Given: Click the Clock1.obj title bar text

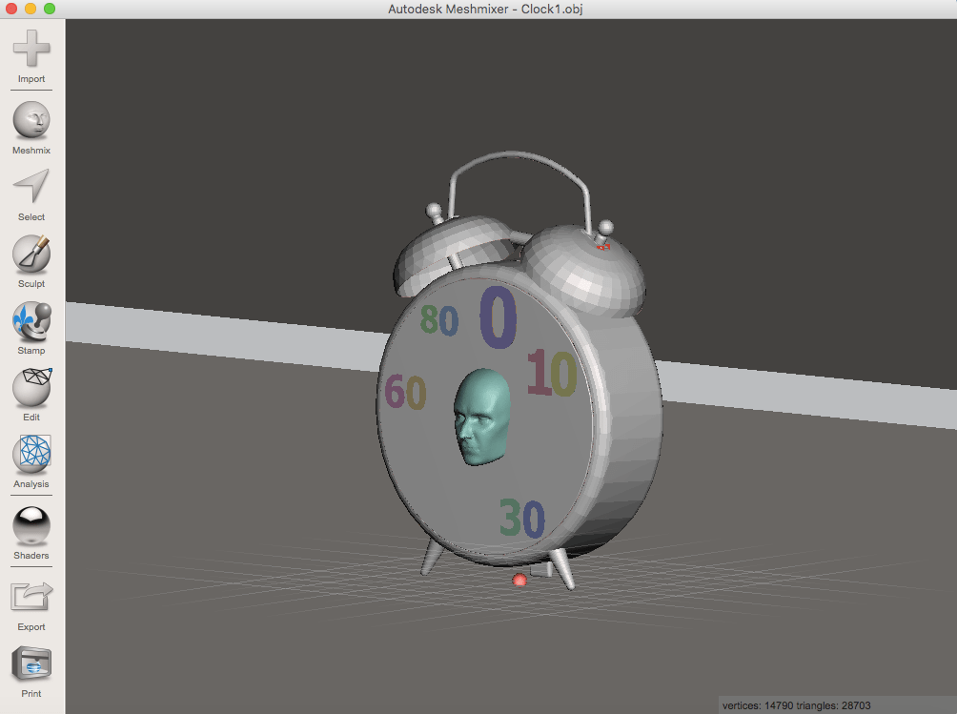Looking at the screenshot, I should (486, 10).
